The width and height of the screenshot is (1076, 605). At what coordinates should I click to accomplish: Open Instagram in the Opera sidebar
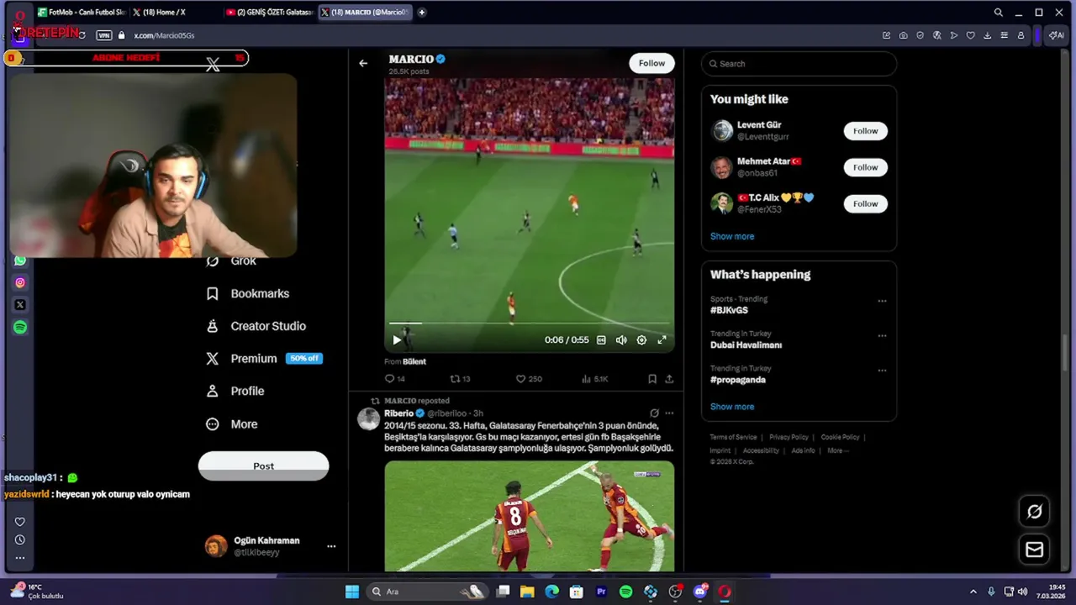coord(20,283)
